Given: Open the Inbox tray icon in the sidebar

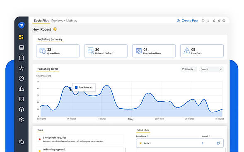Looking at the screenshot, I should click(21, 99).
